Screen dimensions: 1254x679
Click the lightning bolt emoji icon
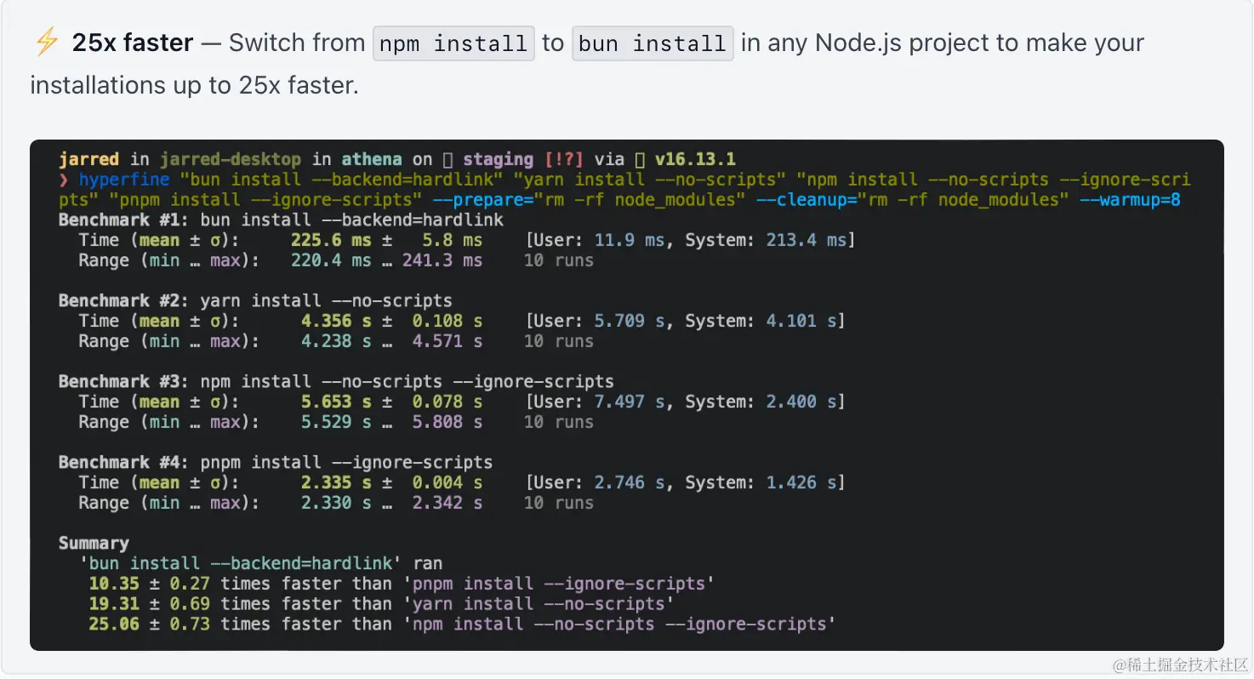46,43
